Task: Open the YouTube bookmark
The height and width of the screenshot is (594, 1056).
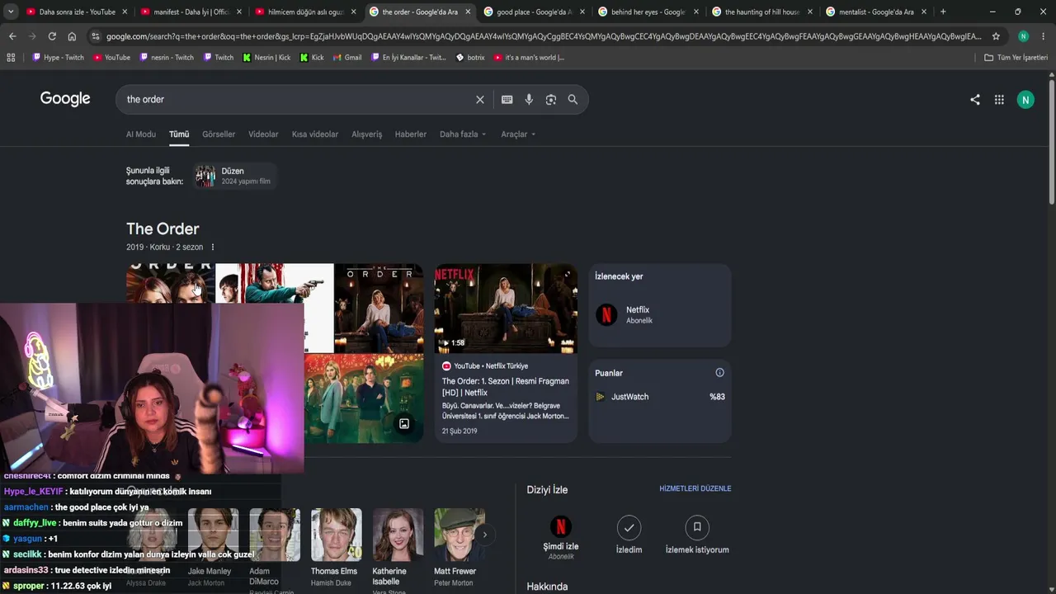Action: 112,58
